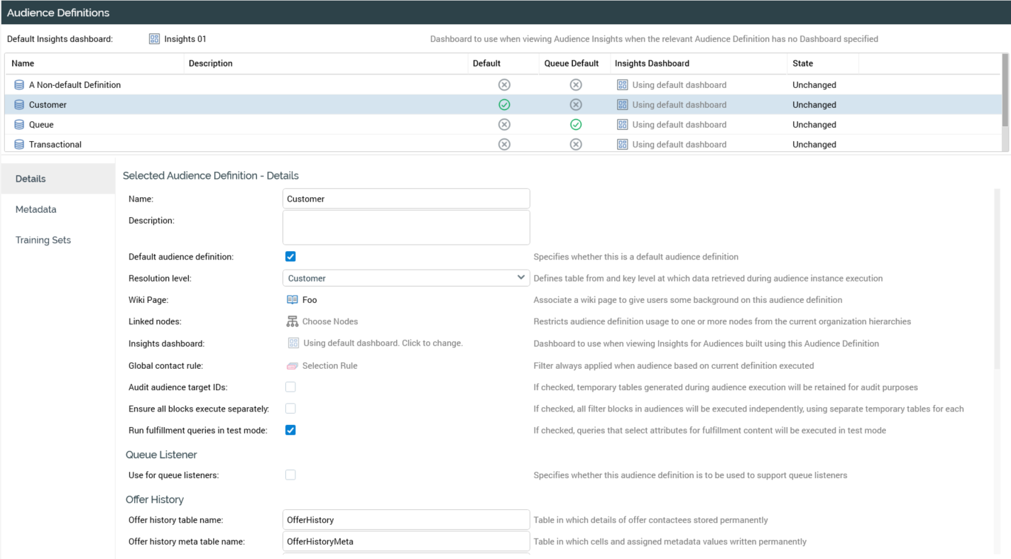Click the Global contact rule Selection Rule icon
Viewport: 1011px width, 559px height.
point(293,366)
